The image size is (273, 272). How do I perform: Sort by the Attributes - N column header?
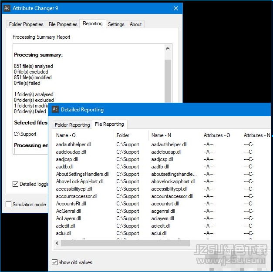[256, 135]
